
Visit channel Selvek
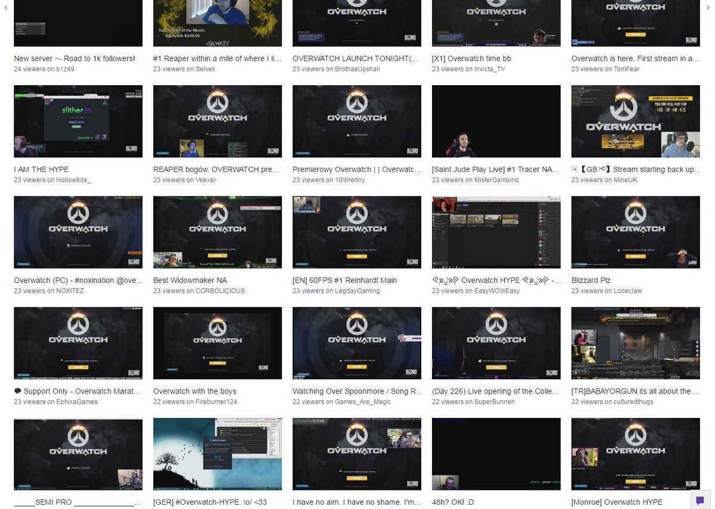pos(206,69)
